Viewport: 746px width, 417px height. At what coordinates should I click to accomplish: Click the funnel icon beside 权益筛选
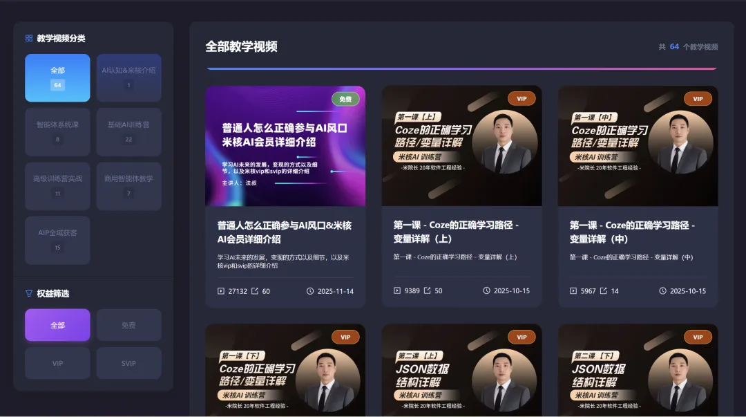(29, 294)
